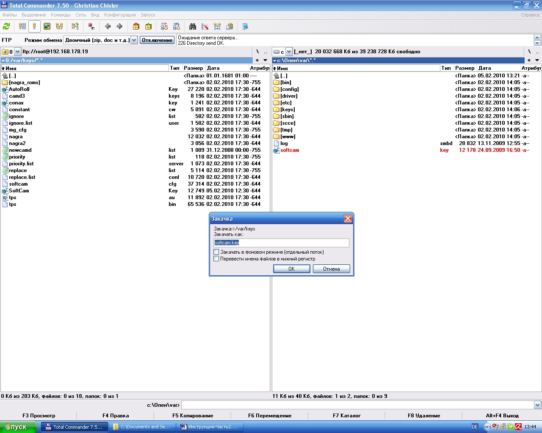Screen dimensions: 542x433
Task: Open the Сеть menu
Action: click(81, 15)
